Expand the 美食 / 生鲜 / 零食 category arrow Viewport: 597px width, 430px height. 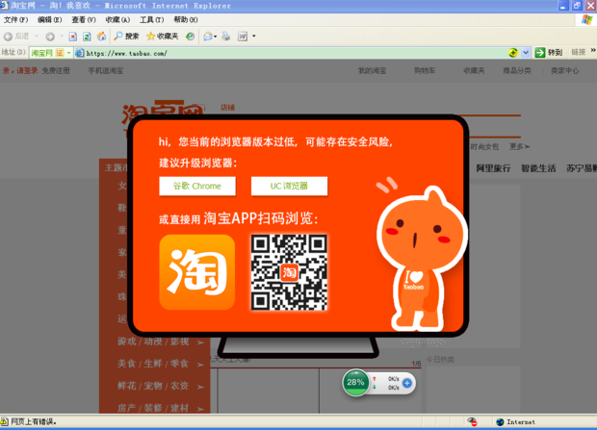(x=200, y=365)
